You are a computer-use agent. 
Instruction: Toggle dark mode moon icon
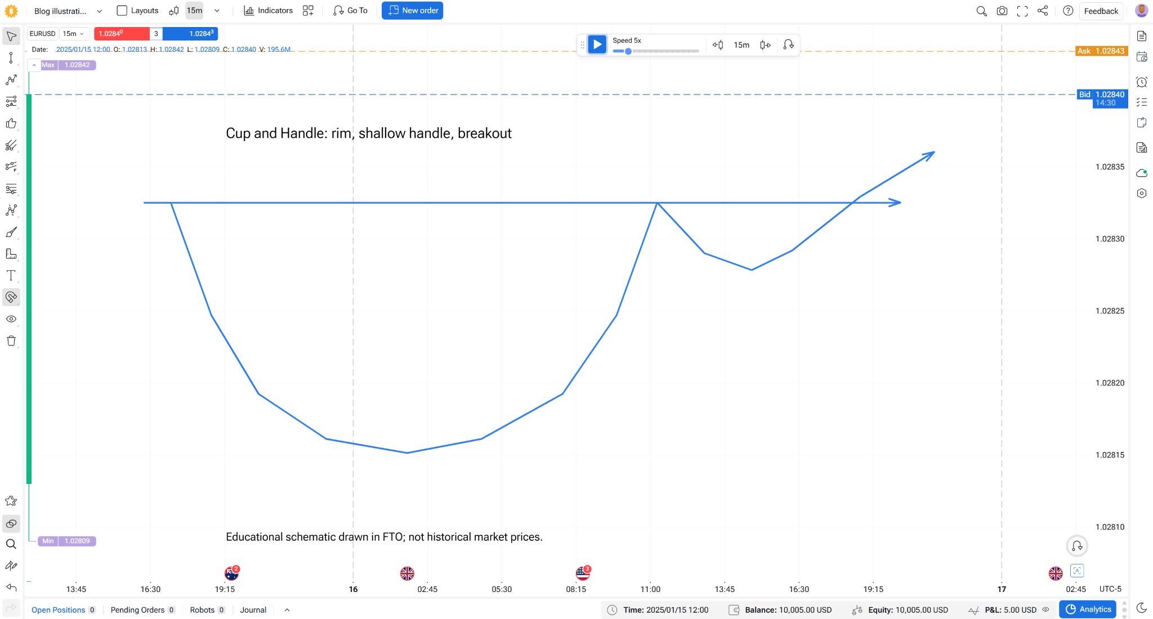tap(1142, 608)
